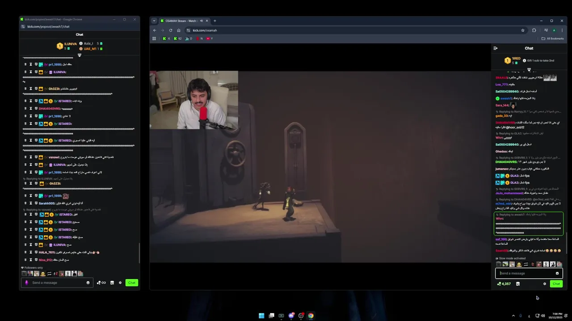Open chat settings gear in popout chat window
Viewport: 572px width, 321px height.
(x=120, y=283)
